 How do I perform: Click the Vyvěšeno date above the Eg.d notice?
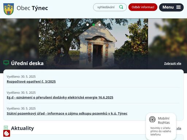pos(21,93)
